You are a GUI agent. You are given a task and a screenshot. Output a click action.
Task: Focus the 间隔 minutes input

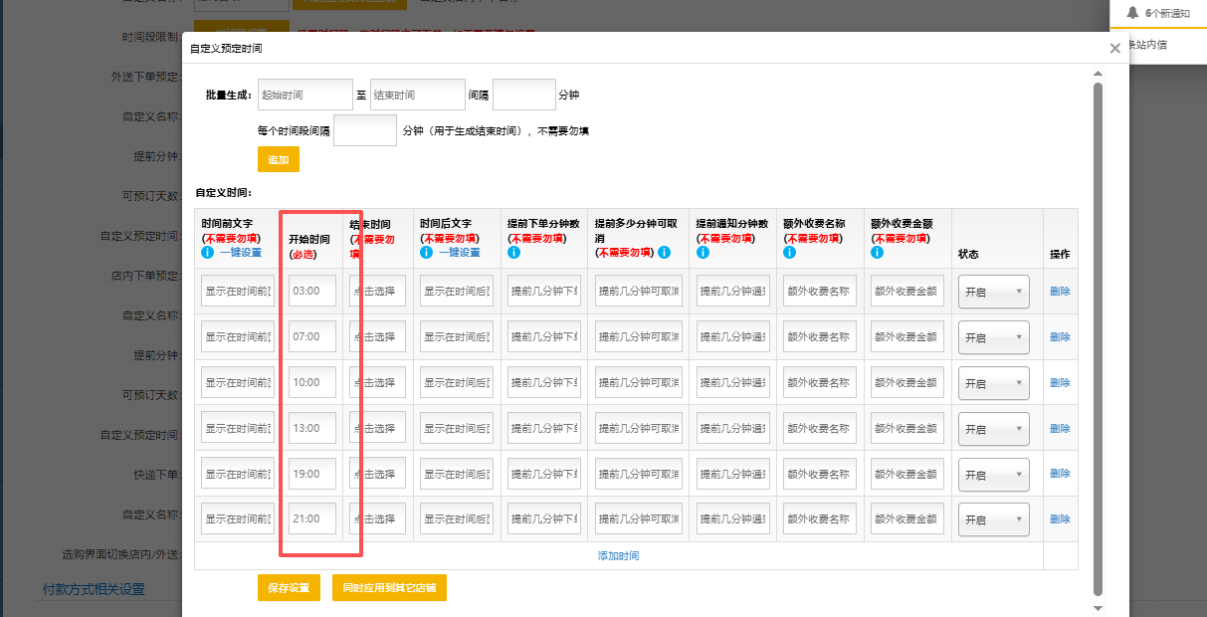coord(524,95)
